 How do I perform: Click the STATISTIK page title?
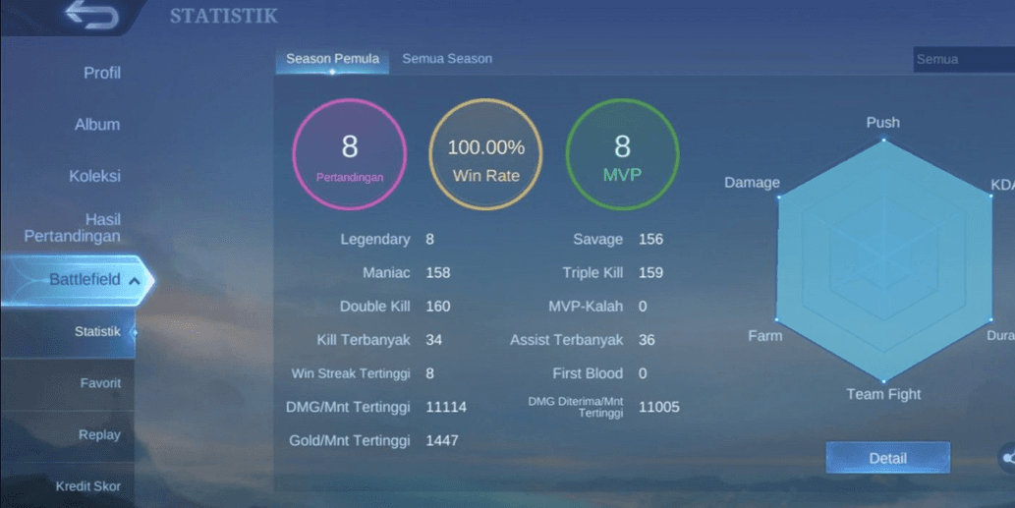(x=224, y=16)
